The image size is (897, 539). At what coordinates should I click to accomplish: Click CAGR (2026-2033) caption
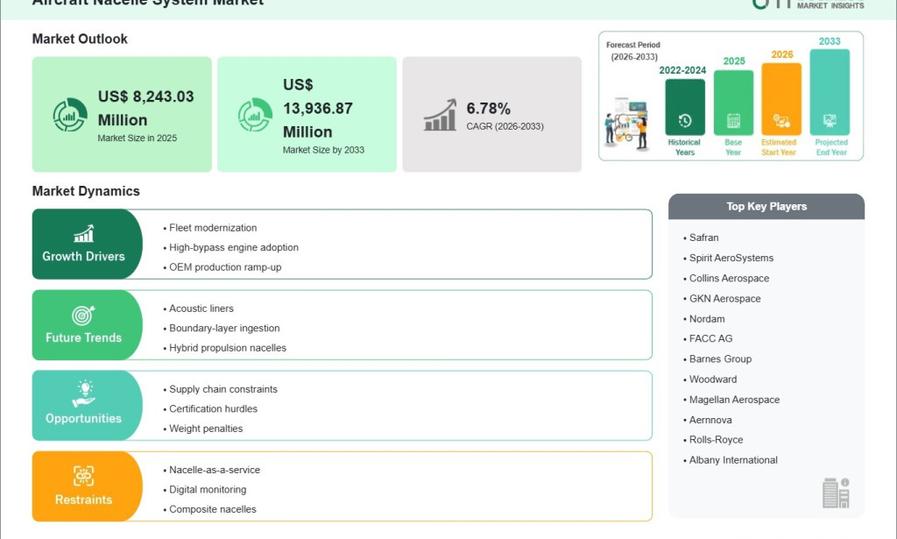tap(505, 126)
